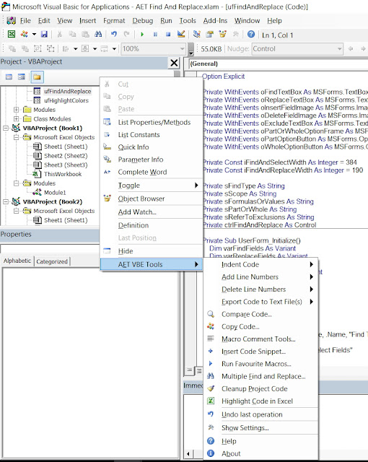Open Object Browser toolbar icon
The height and width of the screenshot is (462, 368).
pos(222,35)
